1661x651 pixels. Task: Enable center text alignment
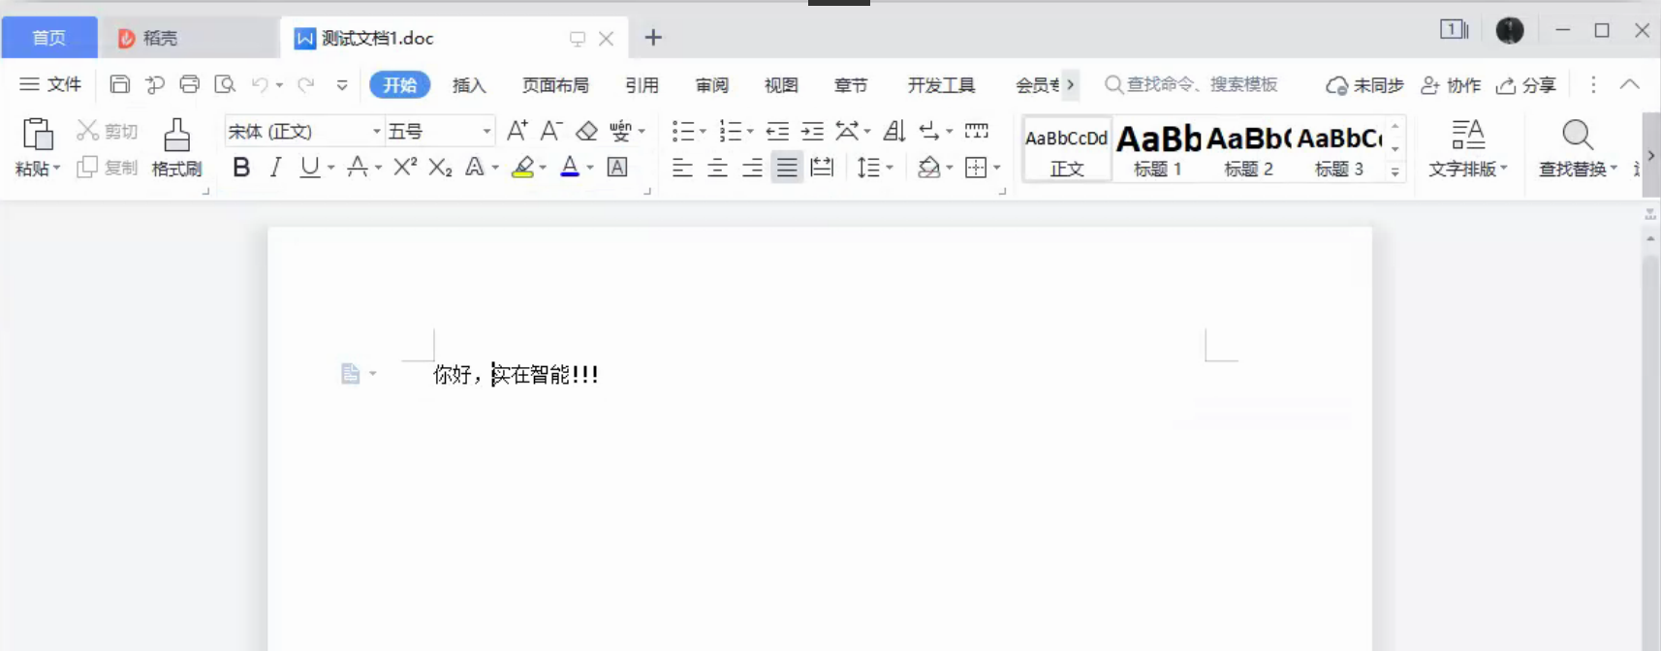[717, 168]
